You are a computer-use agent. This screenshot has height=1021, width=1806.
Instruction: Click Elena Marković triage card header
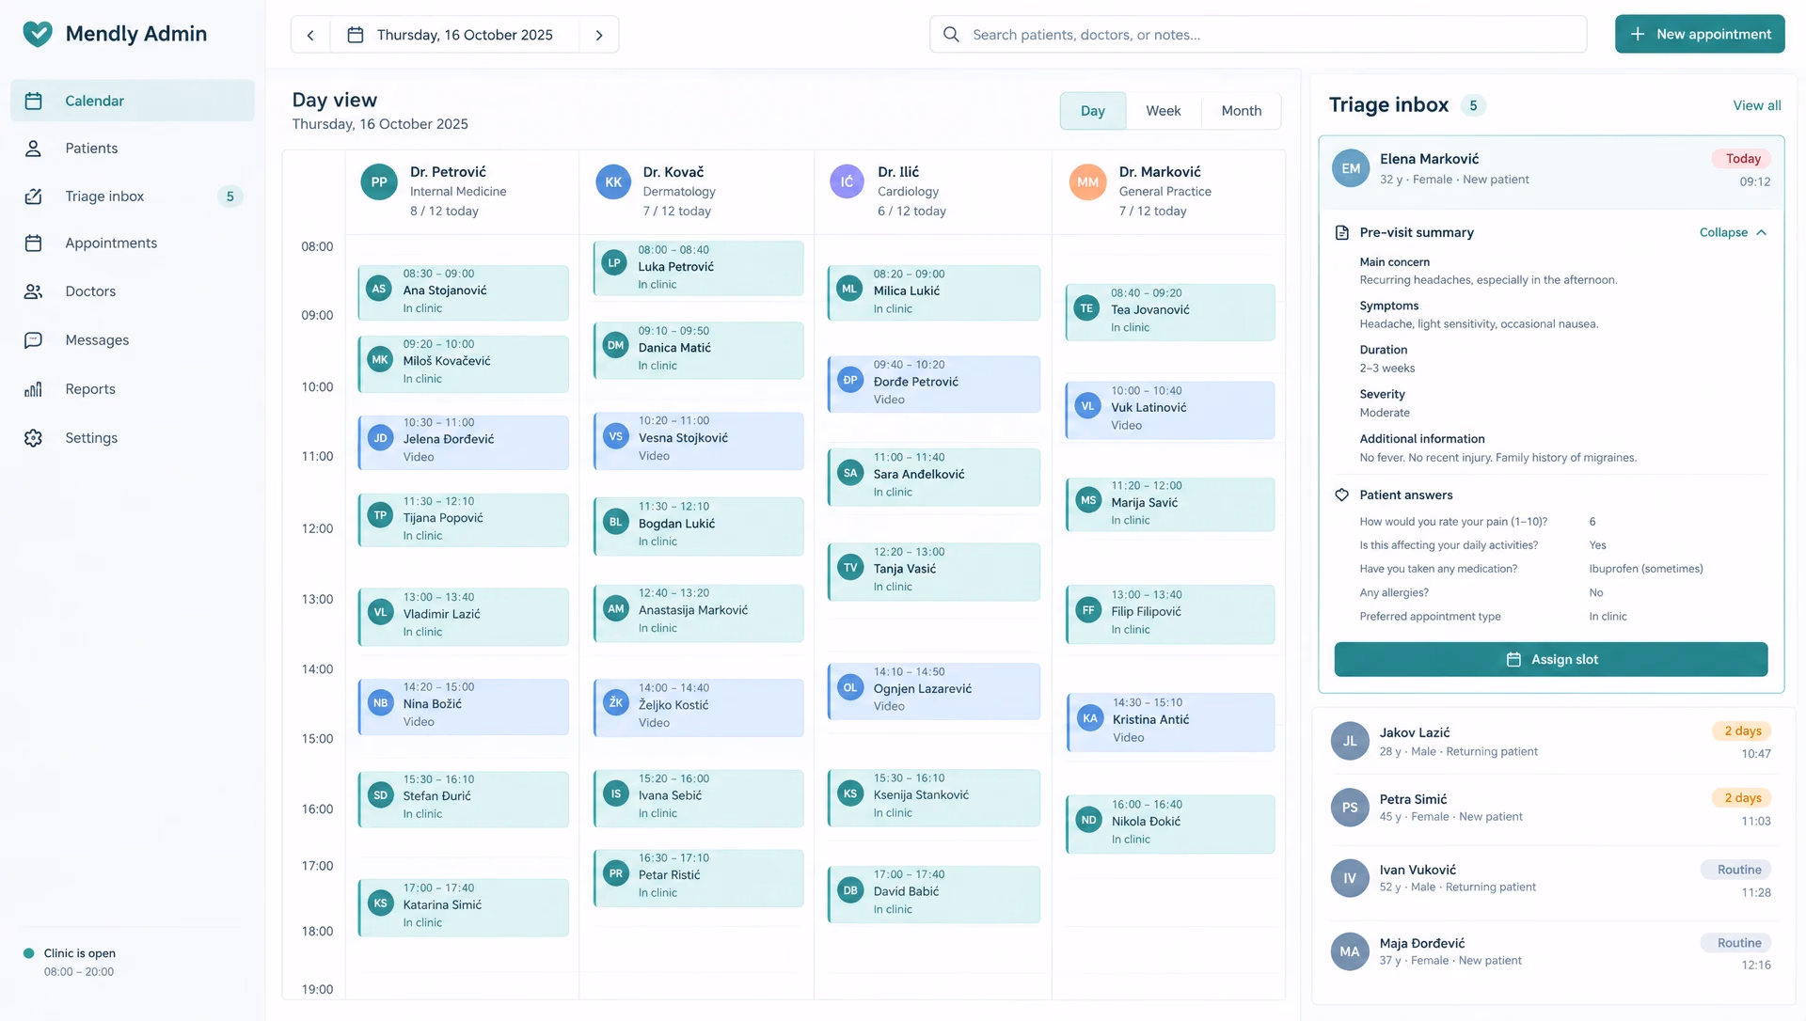(x=1551, y=172)
